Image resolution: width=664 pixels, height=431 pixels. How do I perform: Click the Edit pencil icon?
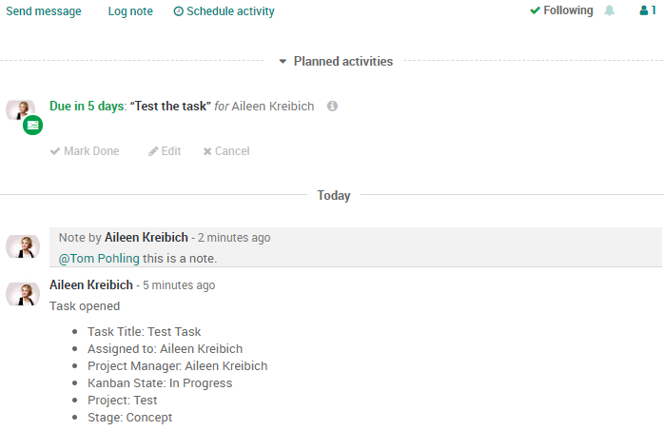point(153,151)
